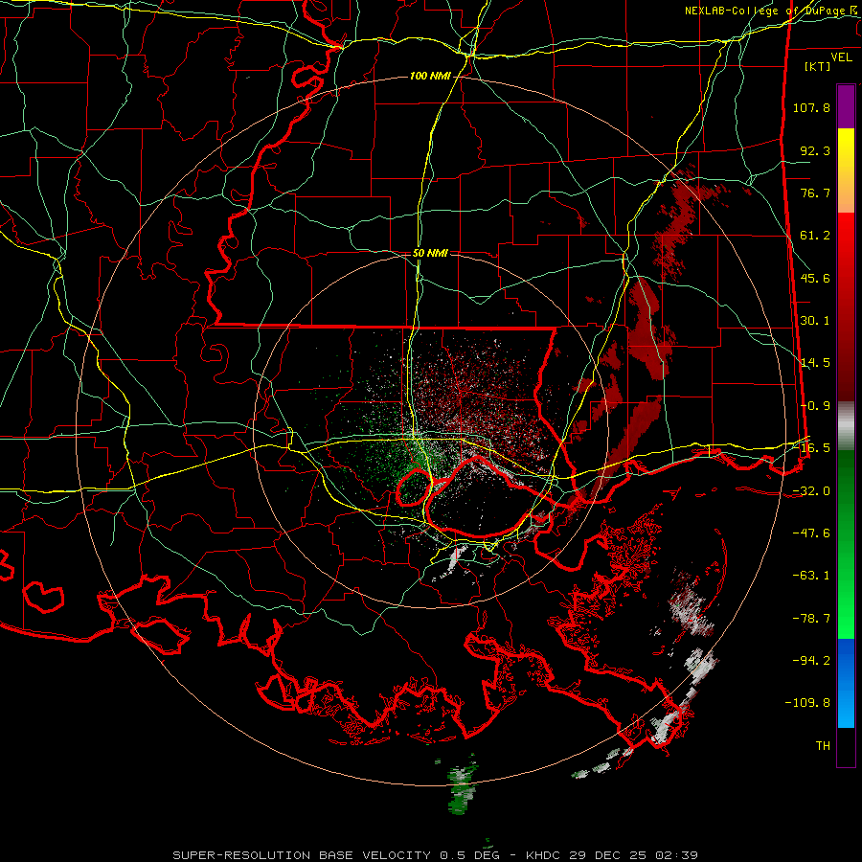The height and width of the screenshot is (862, 862).
Task: Click the -109.8 velocity scale value
Action: click(807, 703)
